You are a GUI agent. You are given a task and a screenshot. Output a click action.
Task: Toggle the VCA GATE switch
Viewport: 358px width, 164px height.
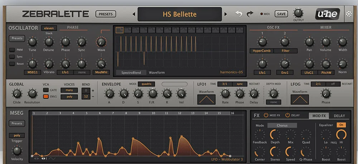pos(46,90)
